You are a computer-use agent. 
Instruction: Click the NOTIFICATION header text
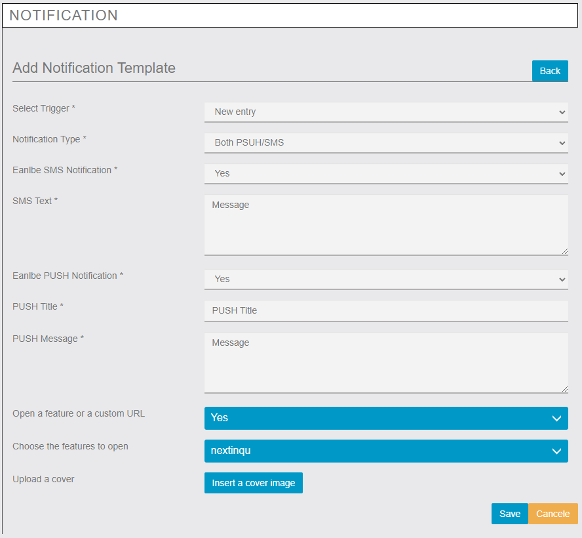(x=64, y=15)
